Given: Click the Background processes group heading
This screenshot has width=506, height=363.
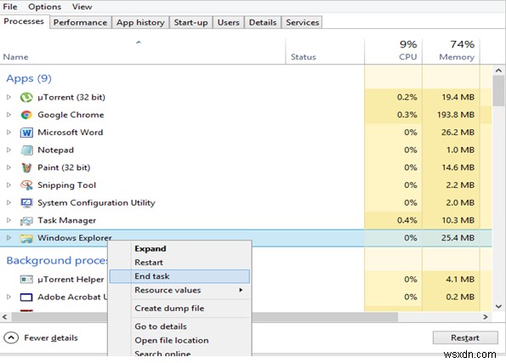Looking at the screenshot, I should tap(57, 260).
